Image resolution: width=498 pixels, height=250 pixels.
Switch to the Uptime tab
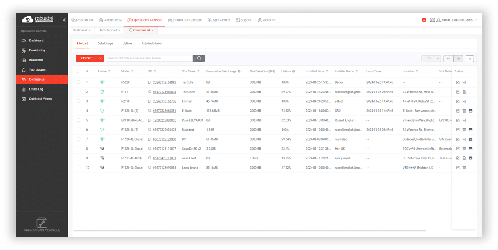point(127,44)
